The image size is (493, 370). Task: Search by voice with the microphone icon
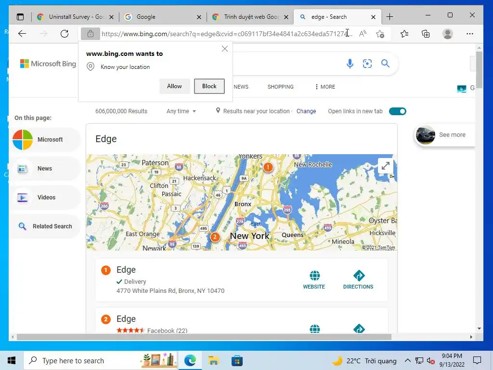click(350, 64)
